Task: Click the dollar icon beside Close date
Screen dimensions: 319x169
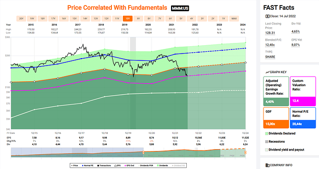Action: pos(267,16)
